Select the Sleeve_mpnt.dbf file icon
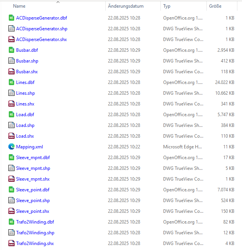 click(x=11, y=157)
